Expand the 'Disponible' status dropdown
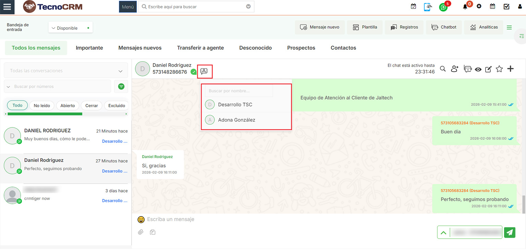The height and width of the screenshot is (250, 526). [71, 28]
